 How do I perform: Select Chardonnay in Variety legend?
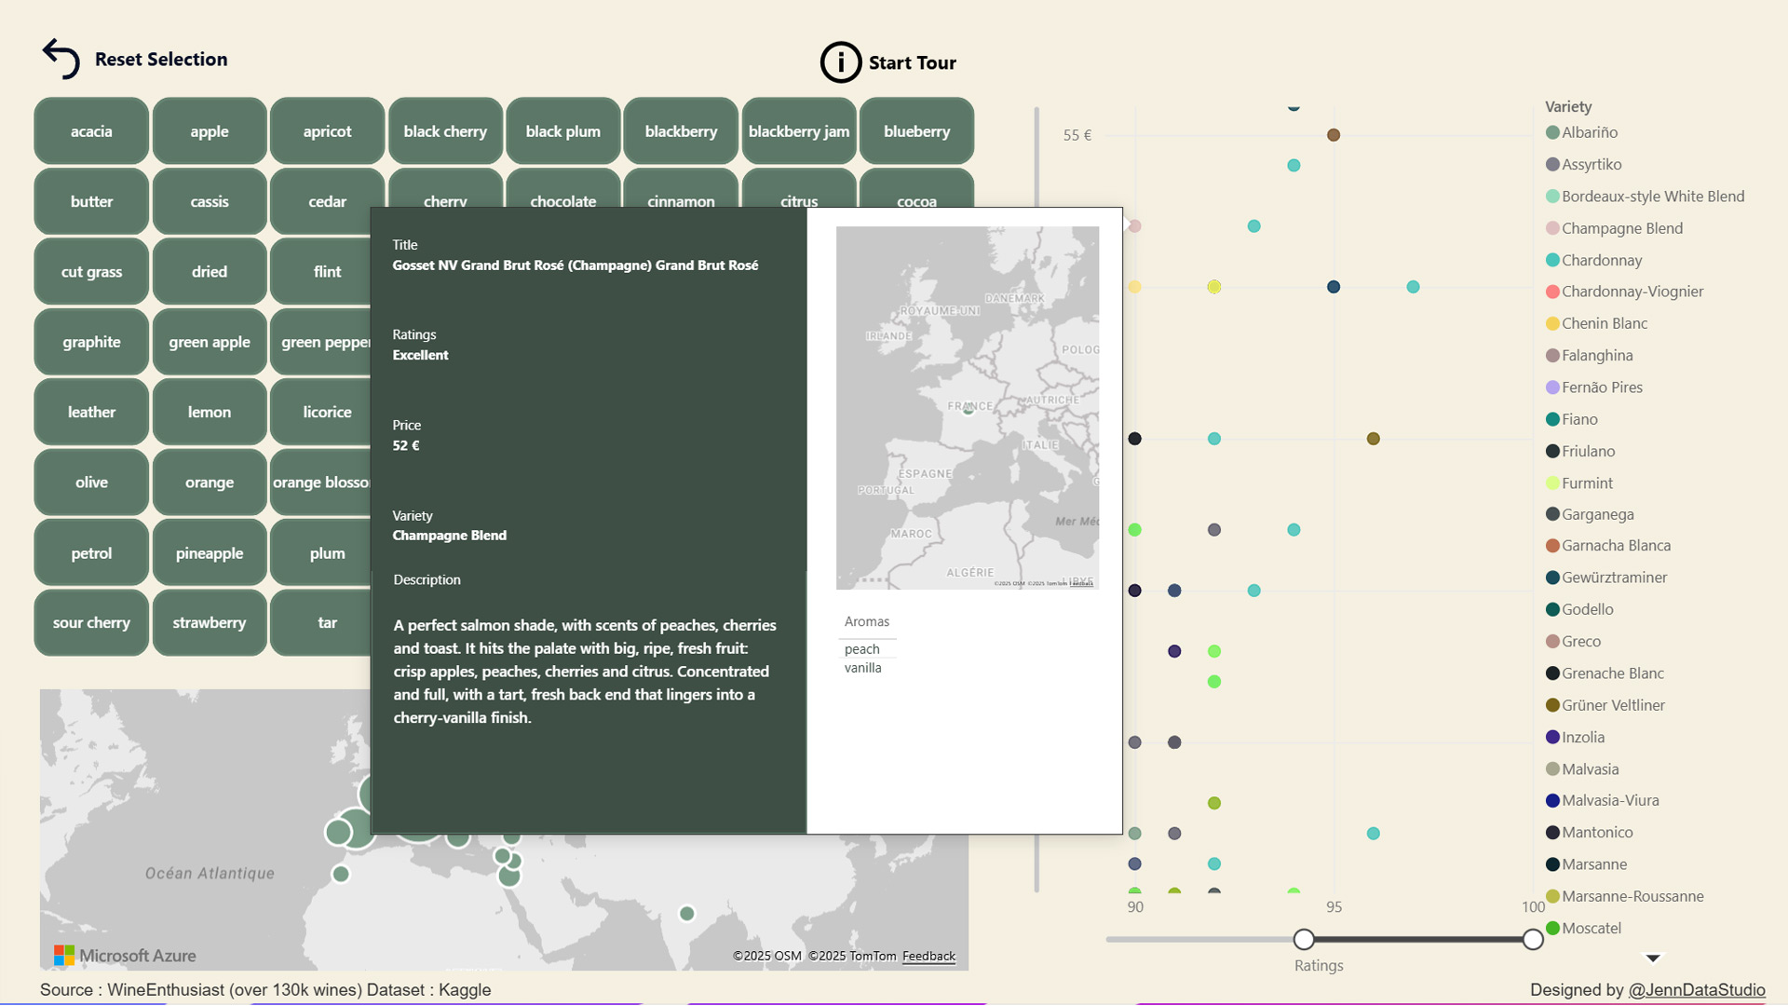[1593, 260]
